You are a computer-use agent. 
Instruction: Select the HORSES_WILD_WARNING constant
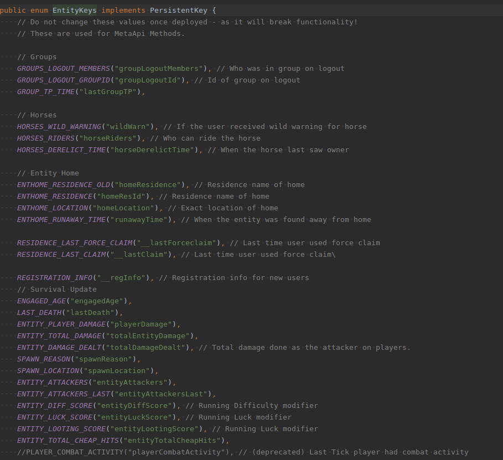pyautogui.click(x=59, y=126)
